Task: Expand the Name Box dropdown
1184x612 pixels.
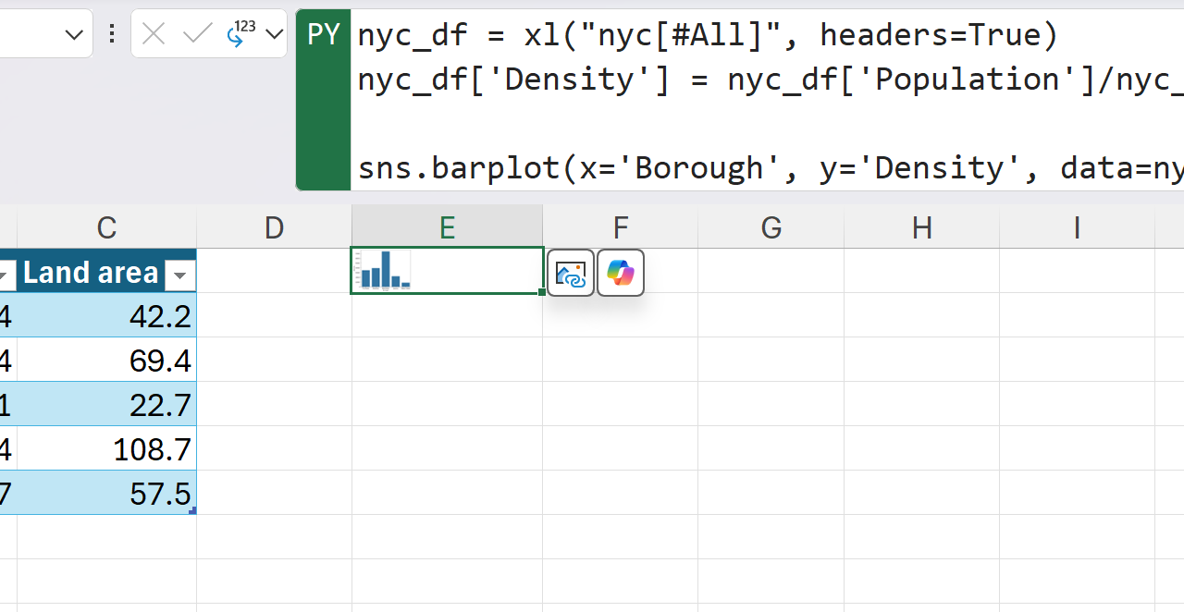Action: click(74, 35)
